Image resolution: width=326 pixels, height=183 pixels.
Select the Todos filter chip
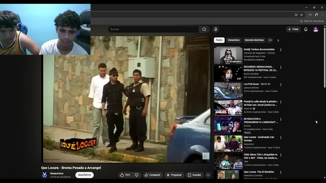(x=219, y=40)
